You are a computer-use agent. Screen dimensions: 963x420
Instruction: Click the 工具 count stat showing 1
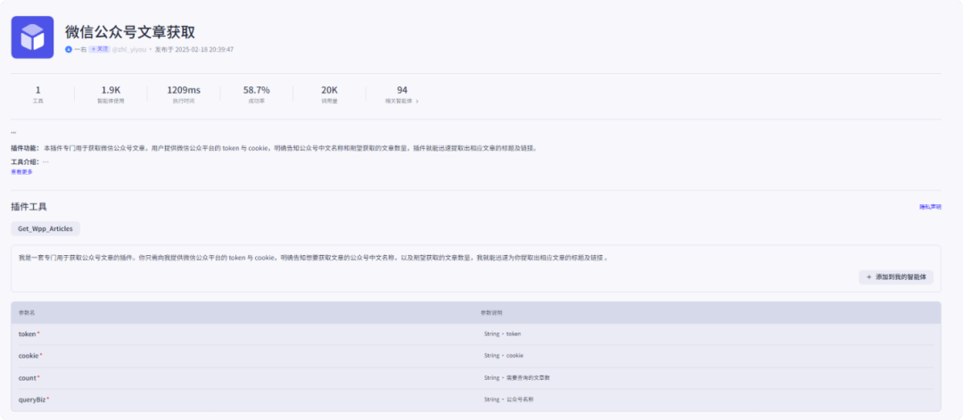[x=38, y=94]
